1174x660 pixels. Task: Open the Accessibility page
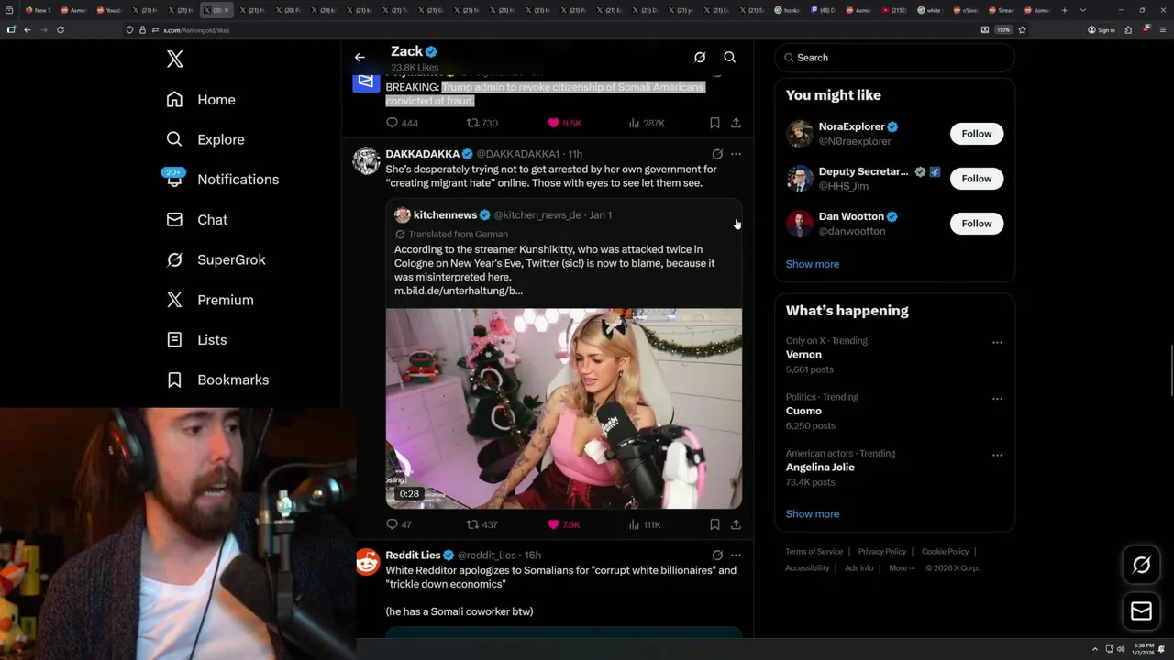tap(807, 568)
